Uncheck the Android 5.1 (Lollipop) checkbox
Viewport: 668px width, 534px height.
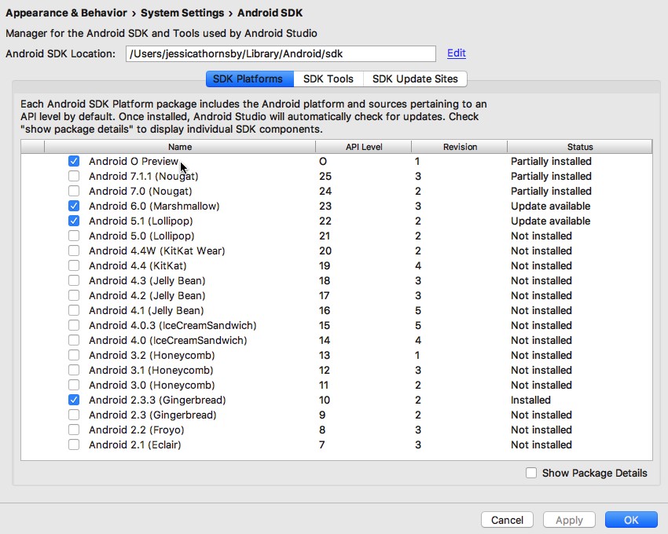74,221
